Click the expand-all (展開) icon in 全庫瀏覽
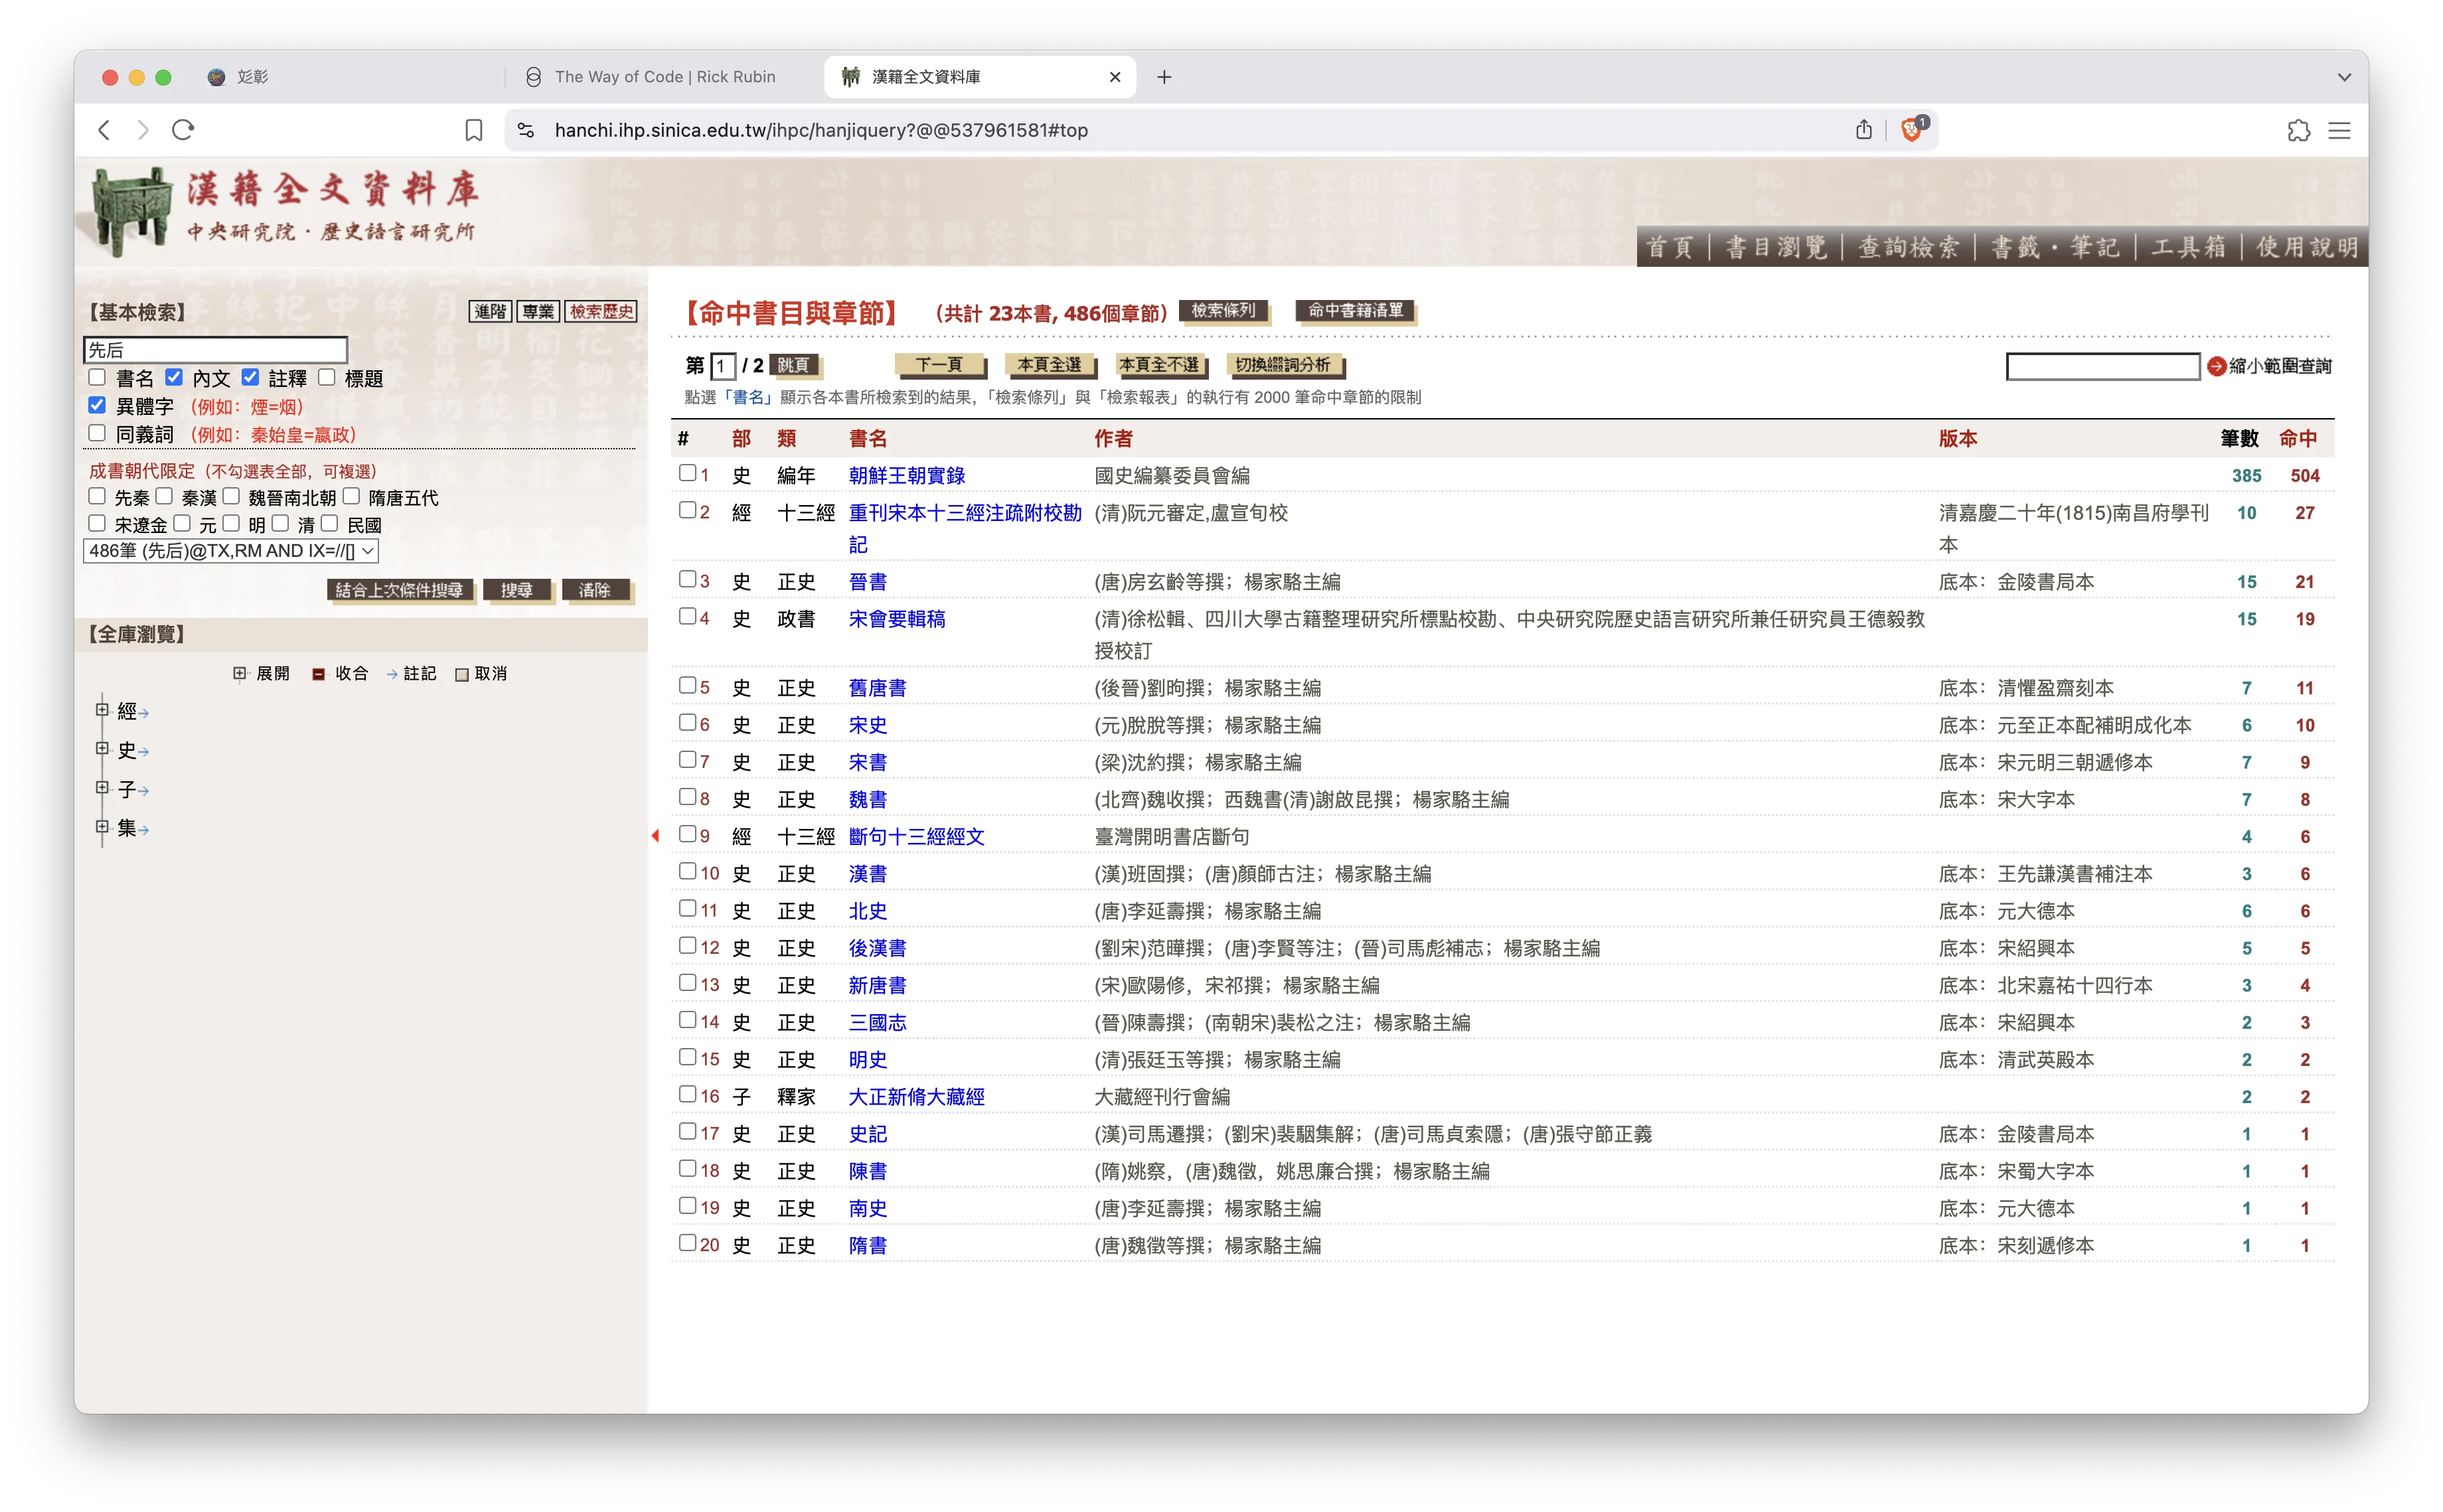The width and height of the screenshot is (2443, 1512). 240,673
